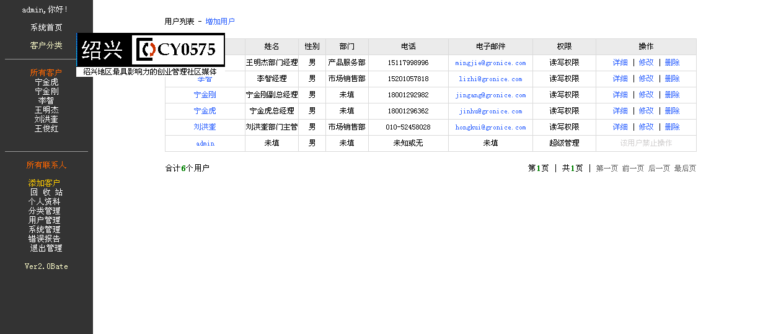Click 修改 for 王明杰部门经理 row
This screenshot has height=334, width=768.
click(647, 63)
